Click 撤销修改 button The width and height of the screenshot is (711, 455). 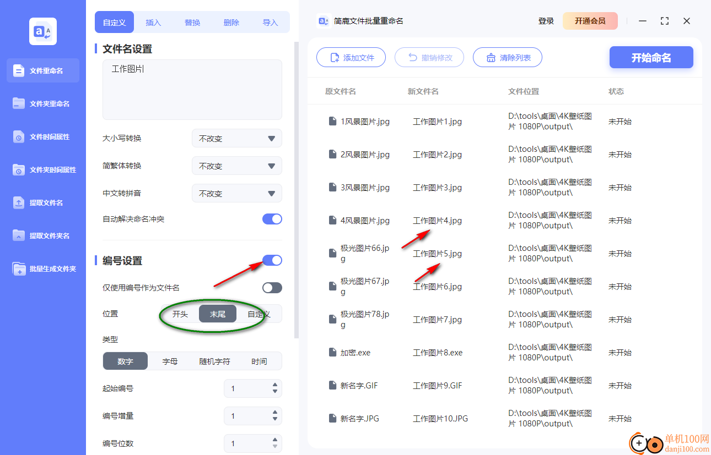429,57
